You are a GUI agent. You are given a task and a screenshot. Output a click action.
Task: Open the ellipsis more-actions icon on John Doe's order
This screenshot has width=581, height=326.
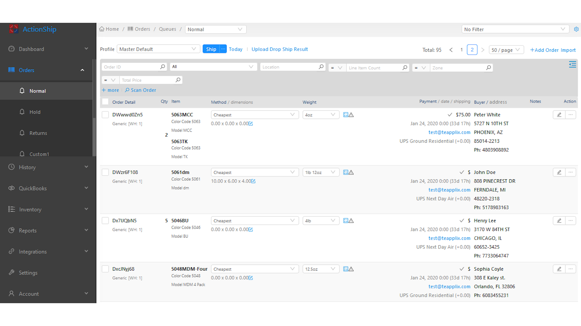[x=570, y=172]
